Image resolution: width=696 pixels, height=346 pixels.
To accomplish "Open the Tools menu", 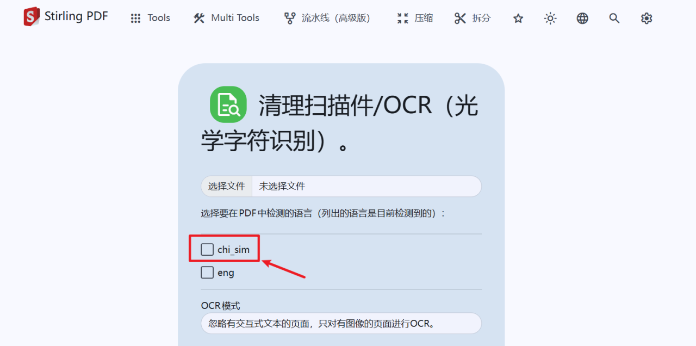I will click(x=151, y=18).
